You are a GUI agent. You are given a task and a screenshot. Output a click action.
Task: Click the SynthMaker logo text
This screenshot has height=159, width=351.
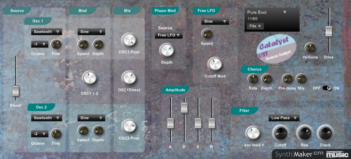(x=293, y=154)
